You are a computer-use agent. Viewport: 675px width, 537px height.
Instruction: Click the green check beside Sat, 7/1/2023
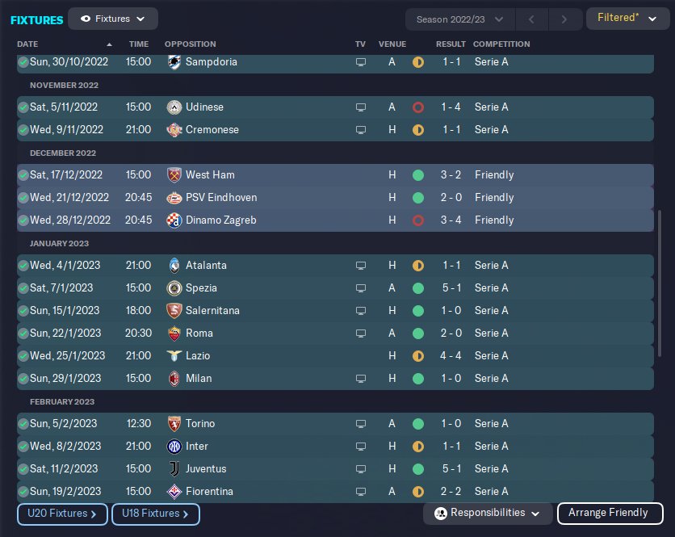pyautogui.click(x=23, y=287)
